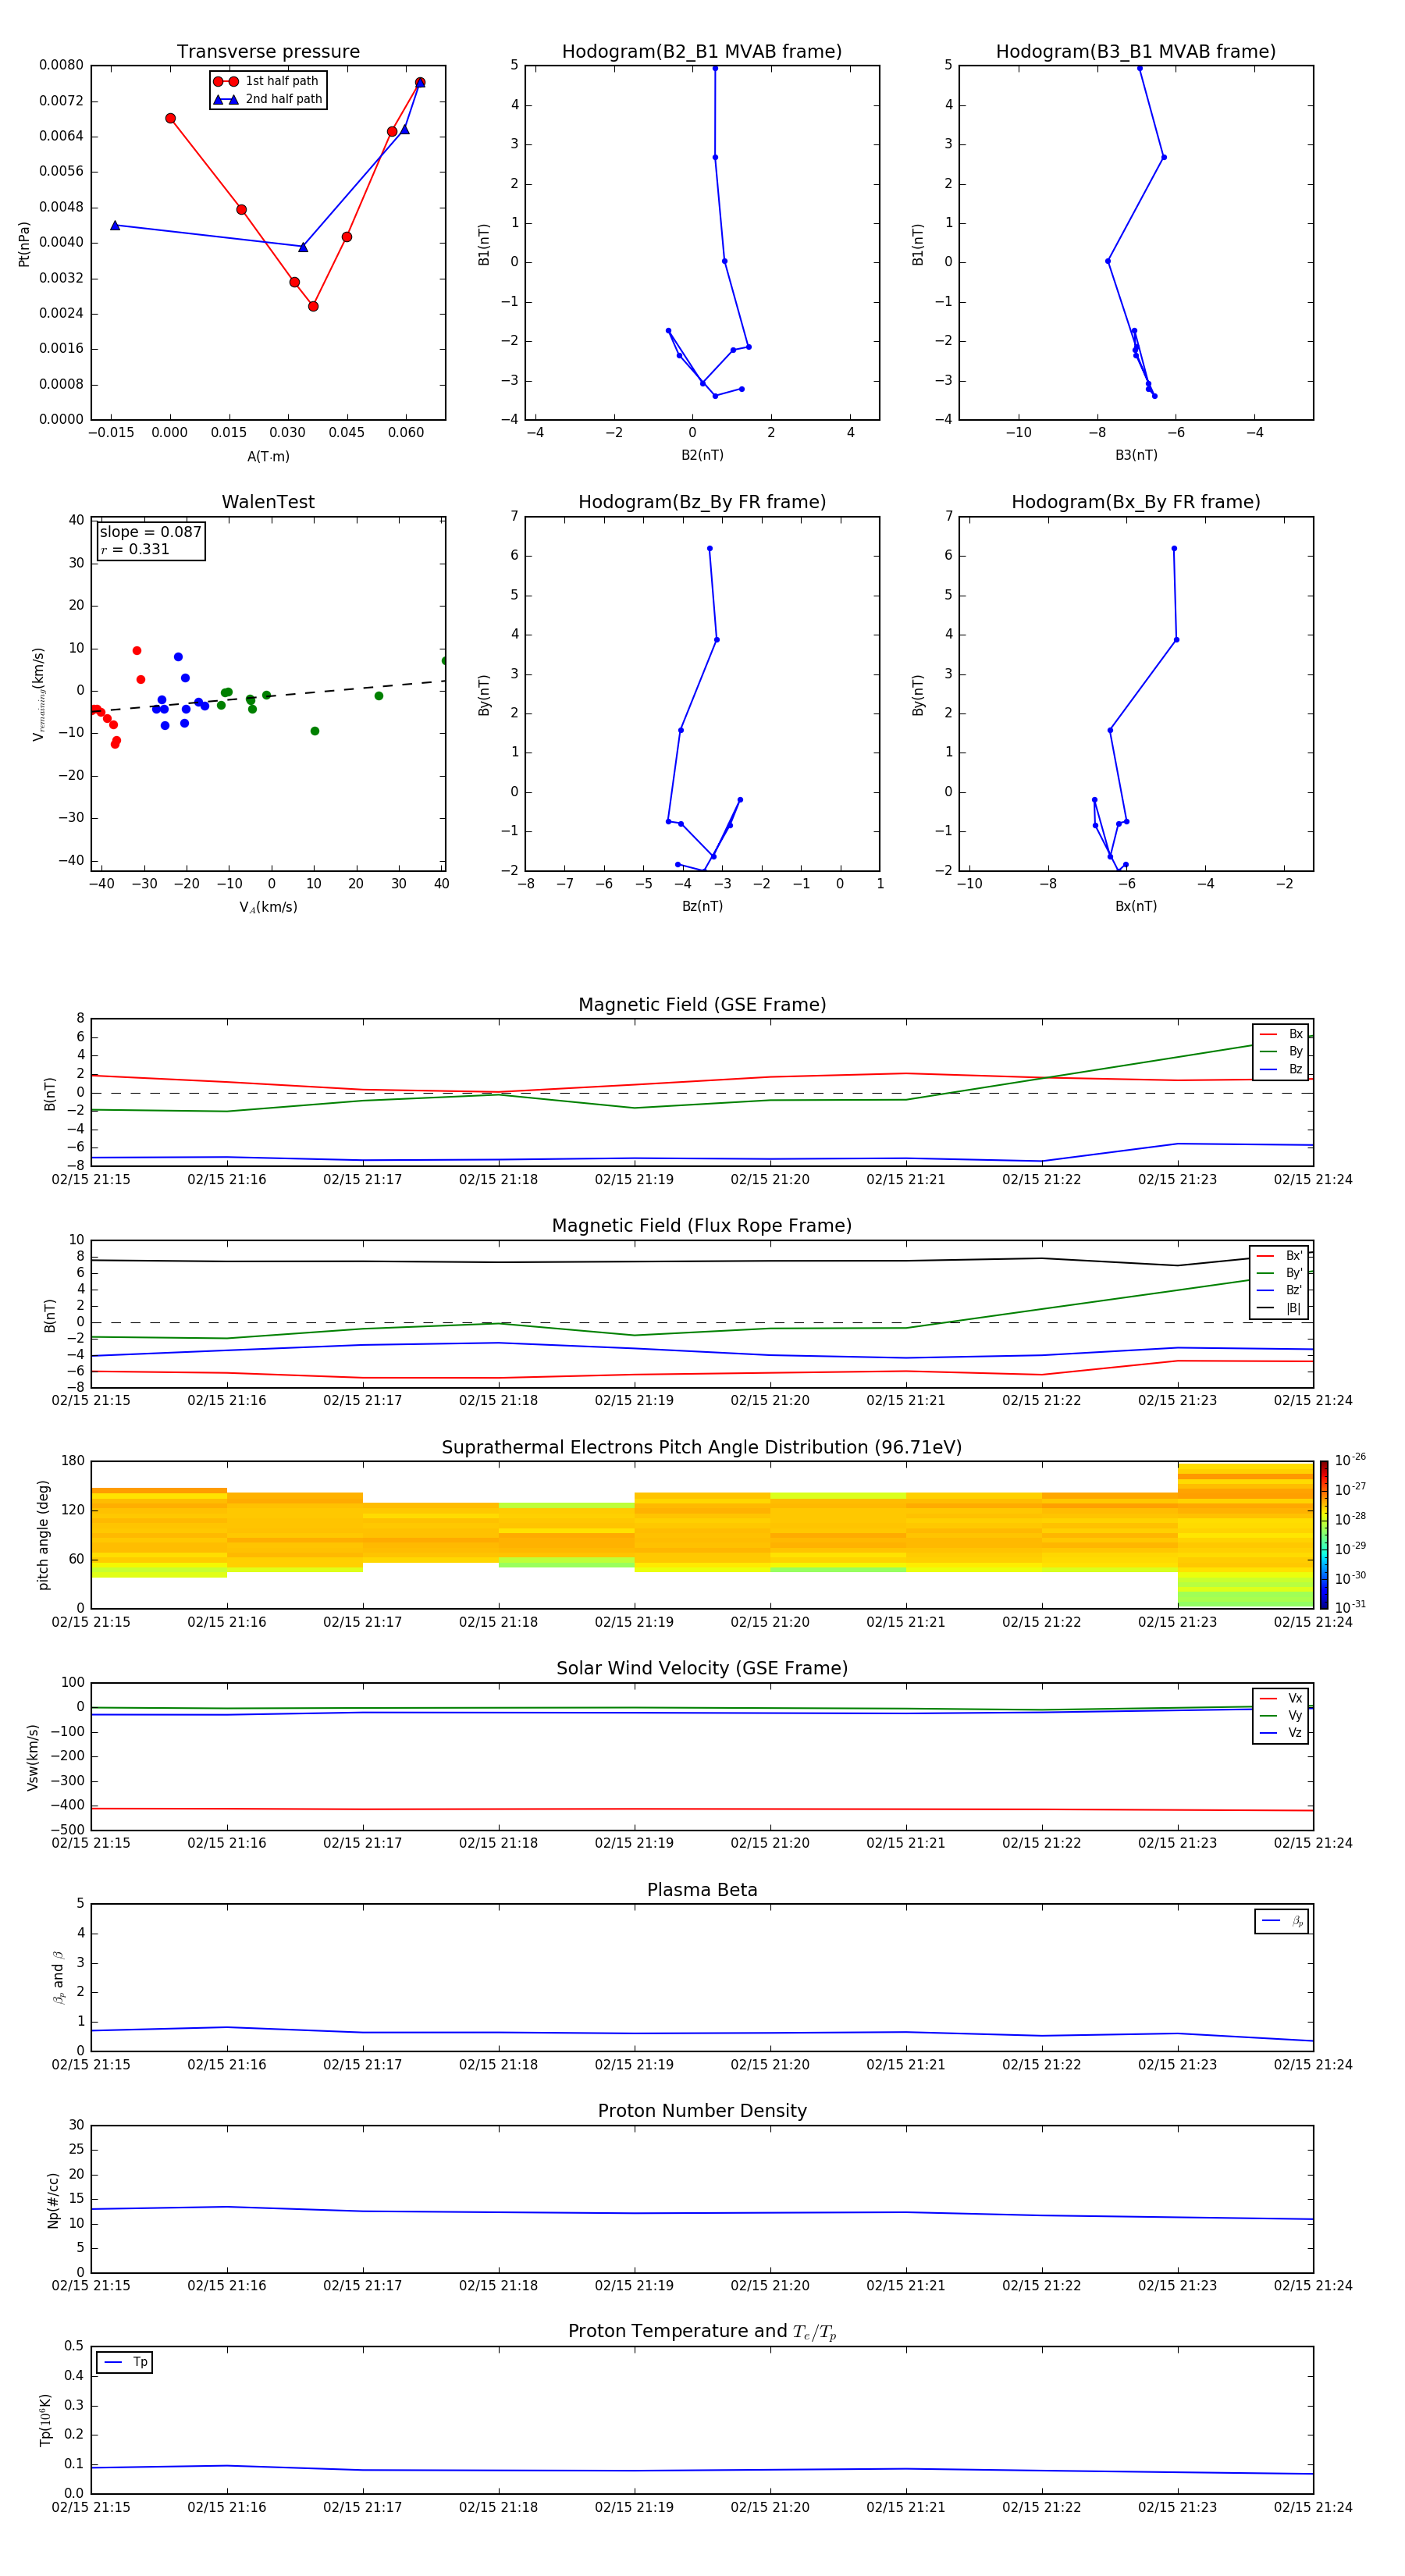Click the 'Vz' legend entry in solar wind plot

(1281, 1733)
